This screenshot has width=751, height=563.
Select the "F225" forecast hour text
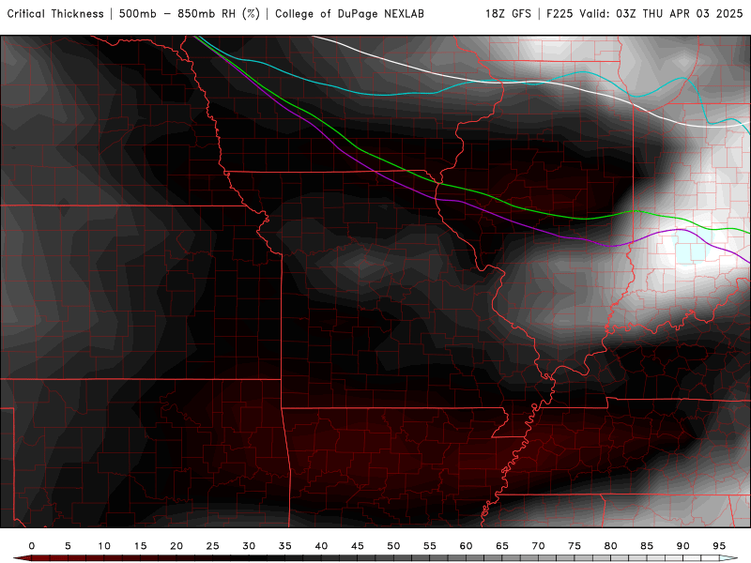tap(559, 14)
